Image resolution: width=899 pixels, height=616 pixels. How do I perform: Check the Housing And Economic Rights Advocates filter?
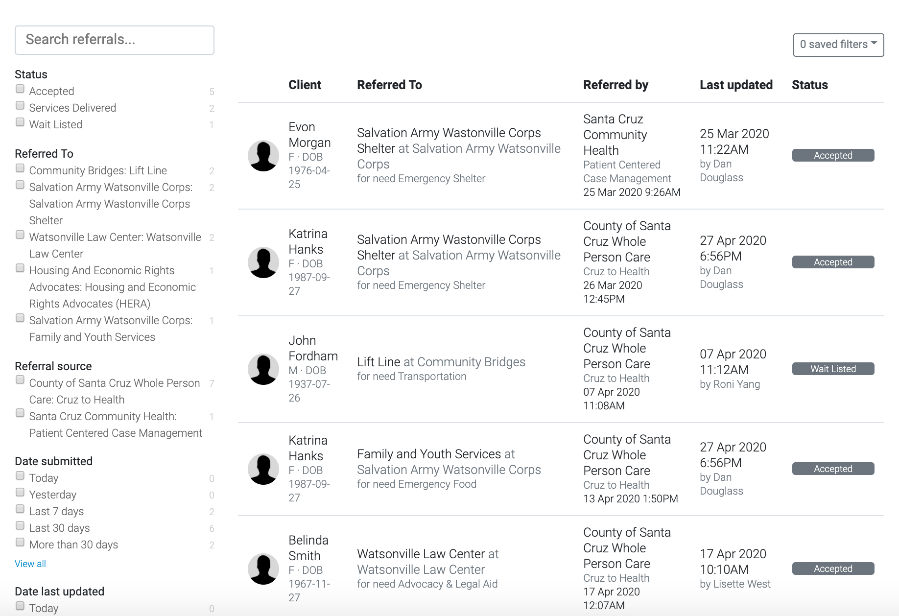pyautogui.click(x=20, y=267)
